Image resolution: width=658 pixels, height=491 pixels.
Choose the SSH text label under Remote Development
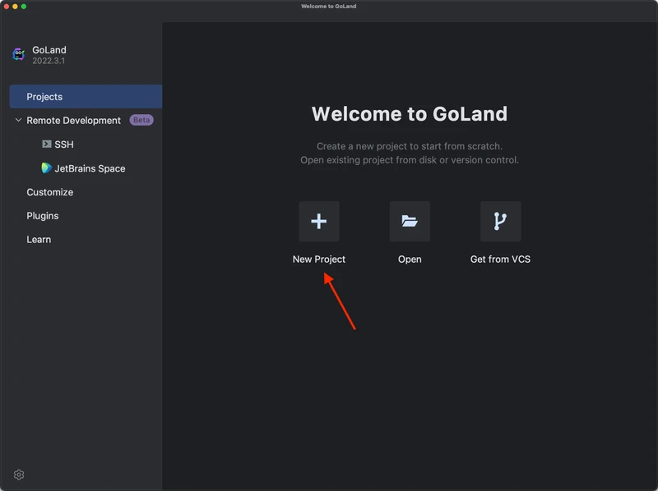(64, 145)
